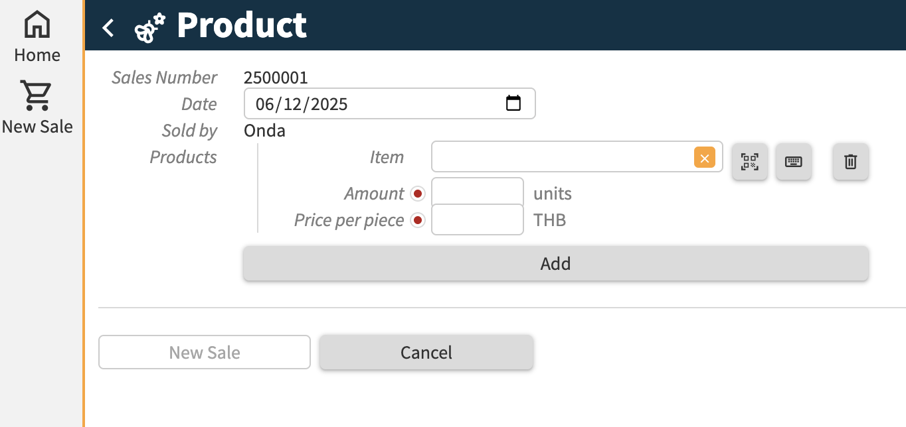The width and height of the screenshot is (906, 427).
Task: Open the keyboard entry button for Item
Action: [794, 161]
